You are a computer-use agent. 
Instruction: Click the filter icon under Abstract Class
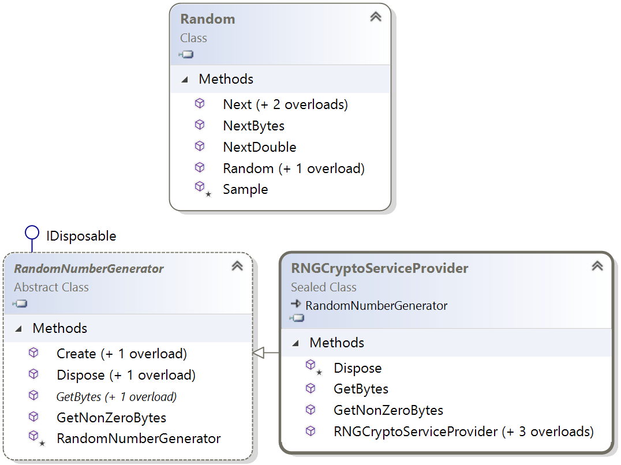point(20,303)
